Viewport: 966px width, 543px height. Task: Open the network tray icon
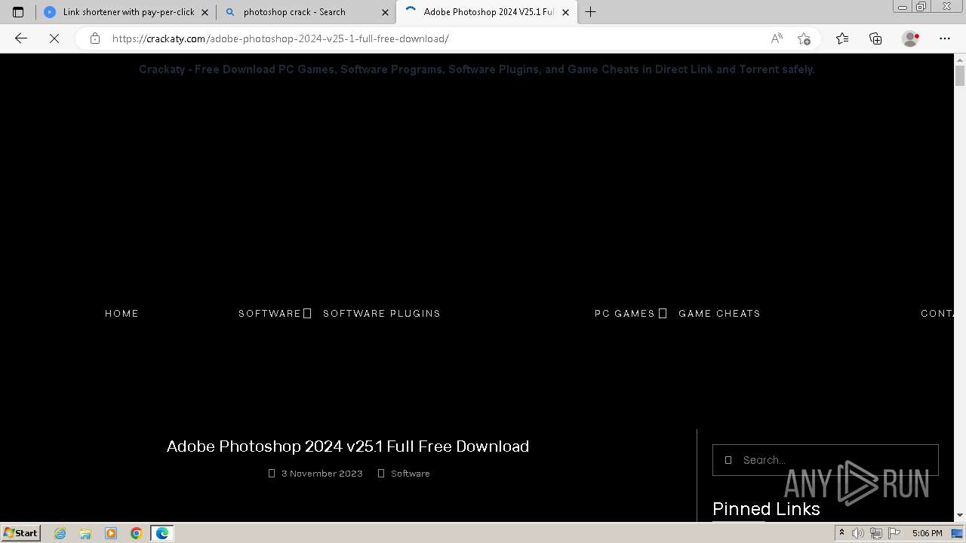tap(875, 533)
